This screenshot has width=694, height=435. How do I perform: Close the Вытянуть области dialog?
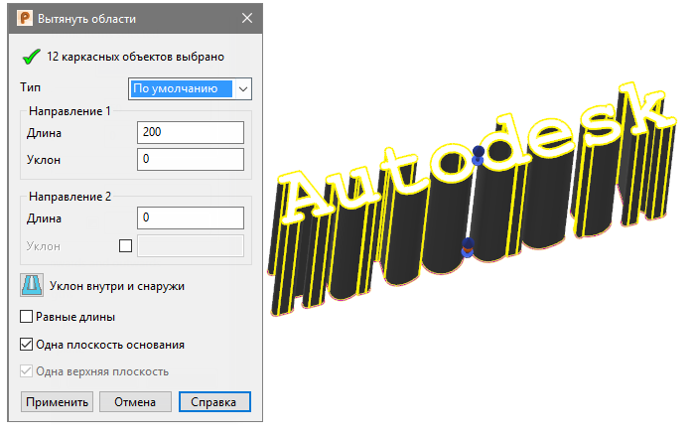point(247,18)
